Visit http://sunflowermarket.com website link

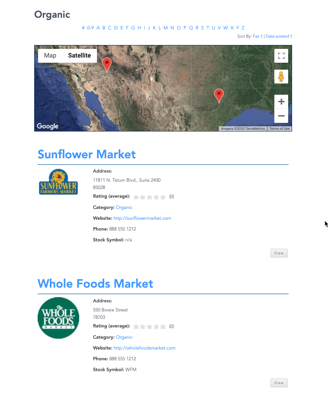click(x=142, y=218)
